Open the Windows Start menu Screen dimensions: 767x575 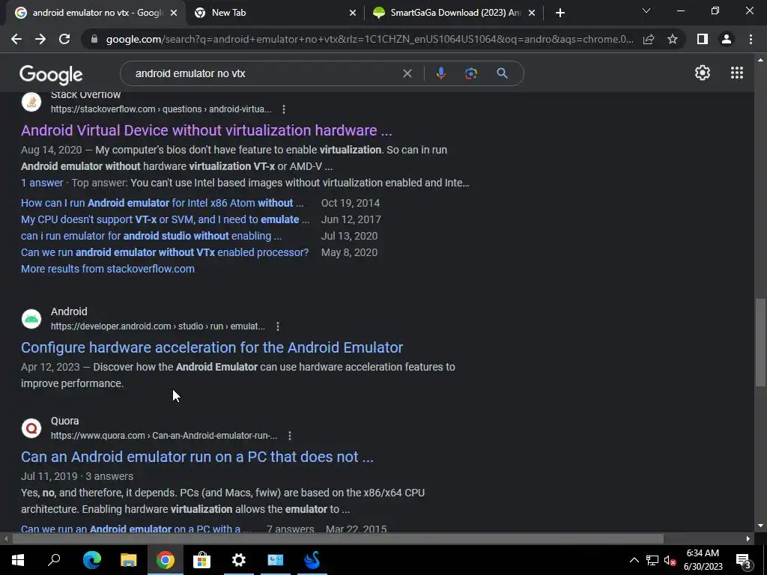(18, 560)
